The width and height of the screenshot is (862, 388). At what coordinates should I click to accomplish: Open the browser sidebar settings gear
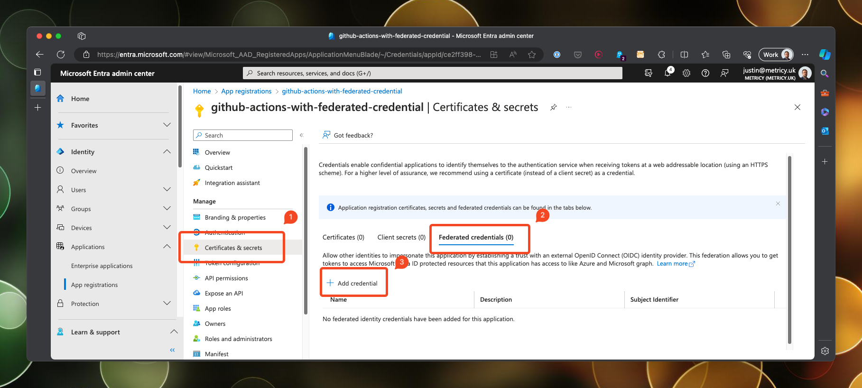(825, 351)
